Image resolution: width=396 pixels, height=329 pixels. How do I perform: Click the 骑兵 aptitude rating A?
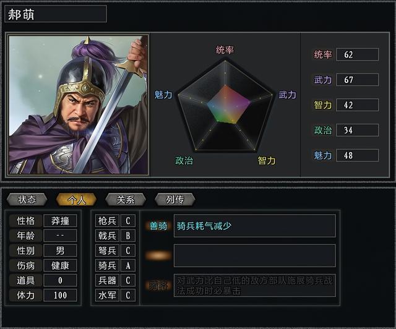click(127, 265)
